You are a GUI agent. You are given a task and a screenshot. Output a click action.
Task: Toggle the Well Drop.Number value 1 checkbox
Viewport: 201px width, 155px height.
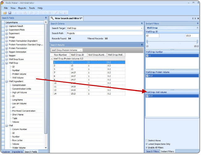point(147,55)
